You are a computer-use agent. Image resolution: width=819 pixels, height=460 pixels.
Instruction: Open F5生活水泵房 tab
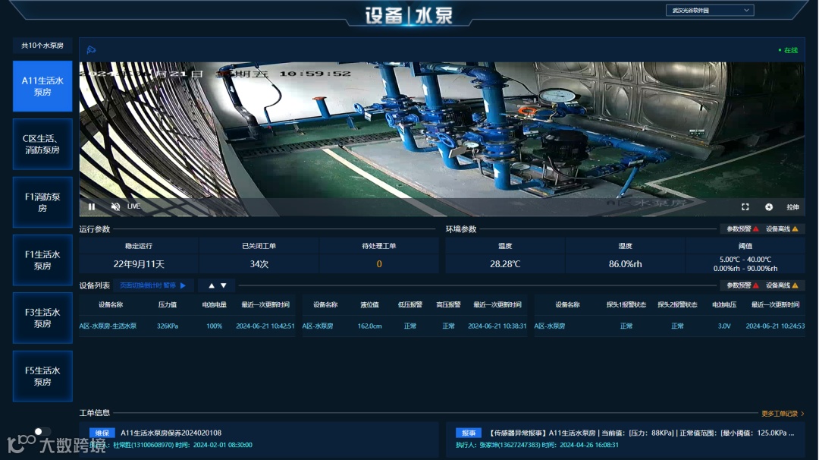tap(42, 376)
